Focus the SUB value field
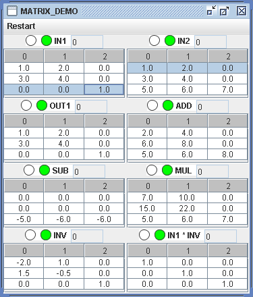253x297 pixels. [x=89, y=171]
